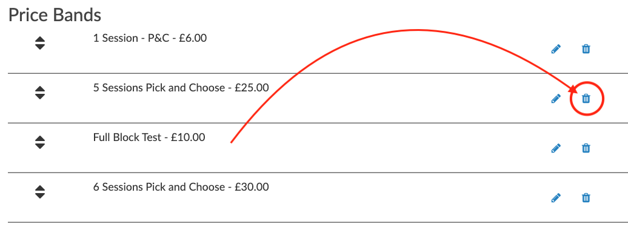Image resolution: width=628 pixels, height=227 pixels.
Task: Select the '1 Session - P&C - £6.00' label
Action: tap(150, 38)
